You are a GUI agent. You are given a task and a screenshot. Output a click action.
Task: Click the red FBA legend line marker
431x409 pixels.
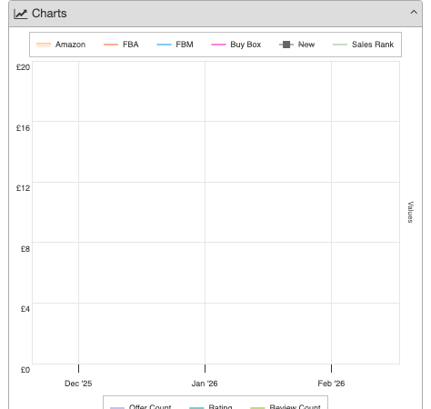coord(111,45)
